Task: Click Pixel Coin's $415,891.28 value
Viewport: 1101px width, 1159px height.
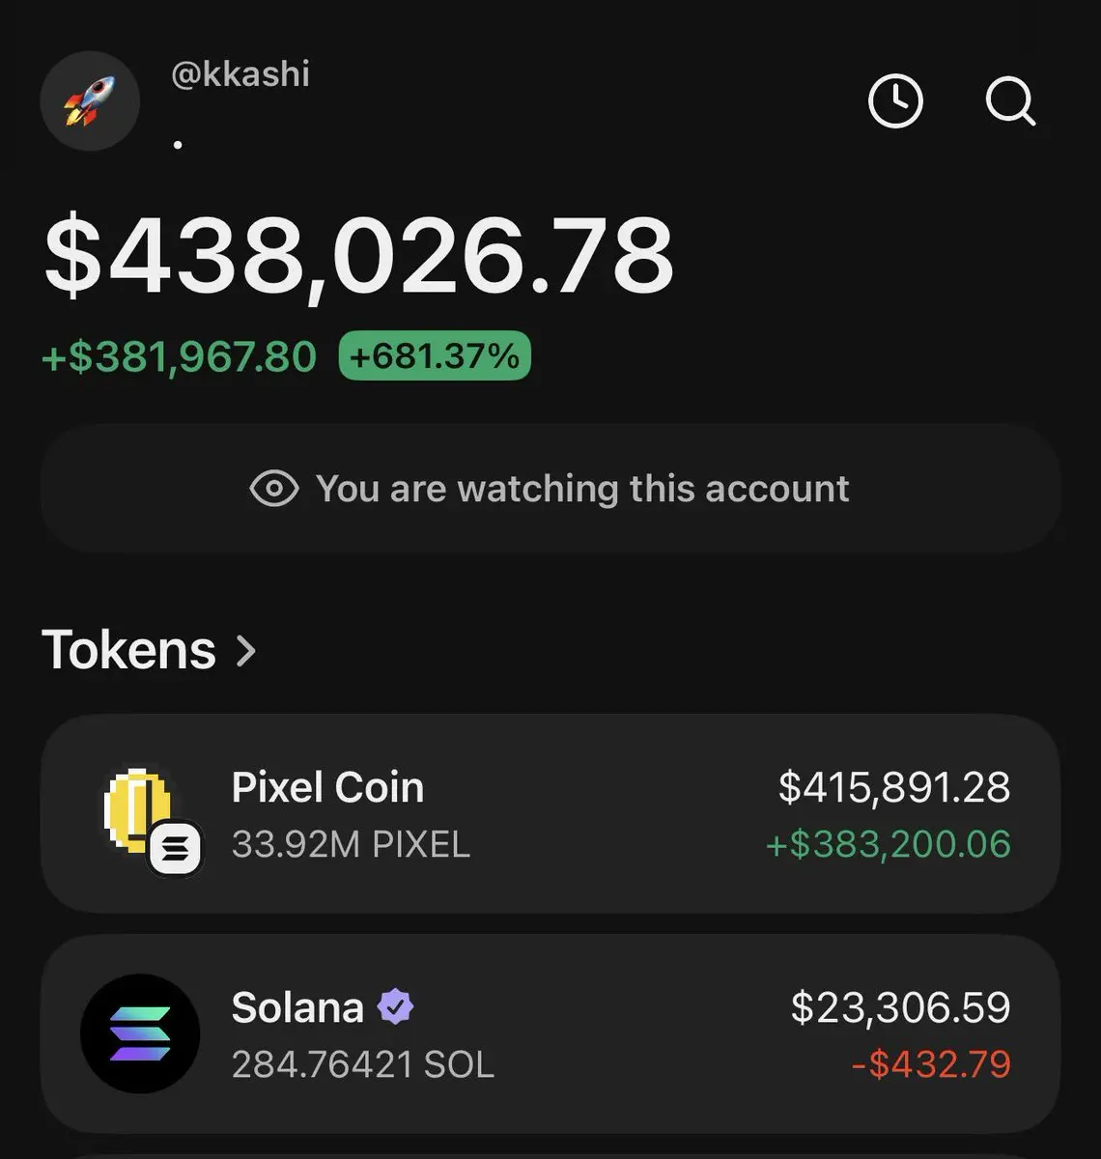Action: (894, 787)
